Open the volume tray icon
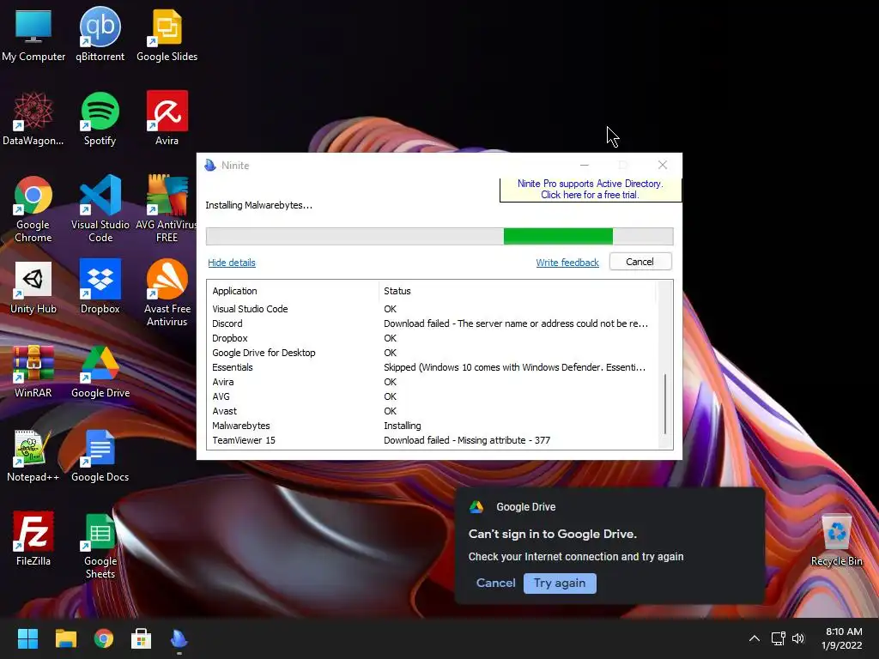 coord(798,638)
